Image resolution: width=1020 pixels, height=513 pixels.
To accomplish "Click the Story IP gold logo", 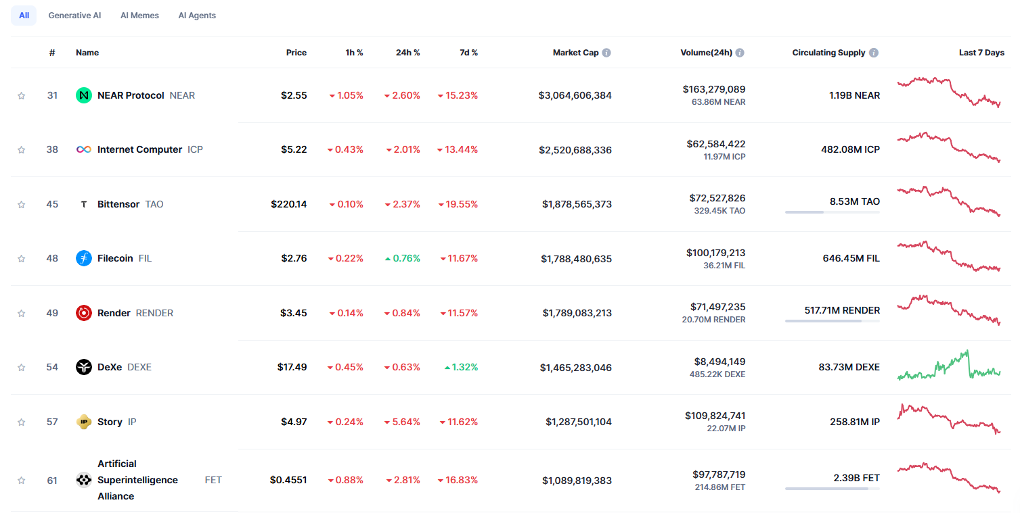I will tap(84, 422).
